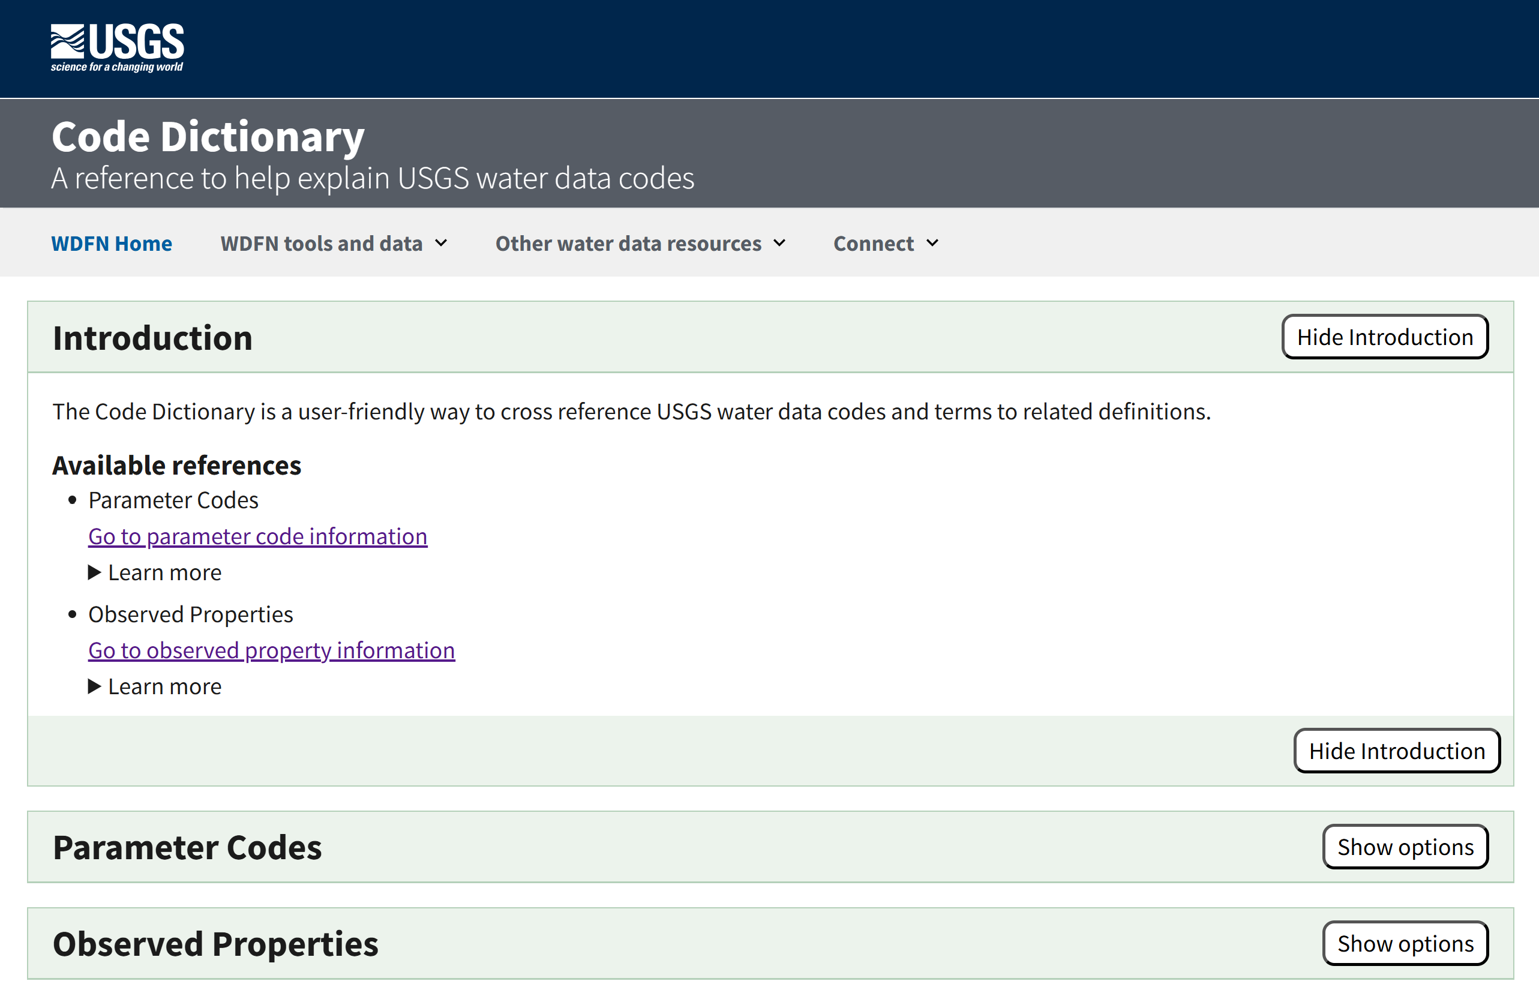Image resolution: width=1539 pixels, height=1002 pixels.
Task: Hide the Introduction section using top button
Action: coord(1384,337)
